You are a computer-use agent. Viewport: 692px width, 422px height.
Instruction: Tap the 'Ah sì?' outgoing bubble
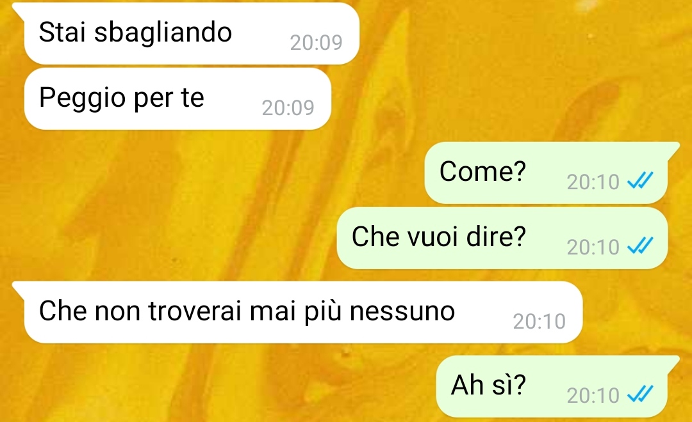552,386
